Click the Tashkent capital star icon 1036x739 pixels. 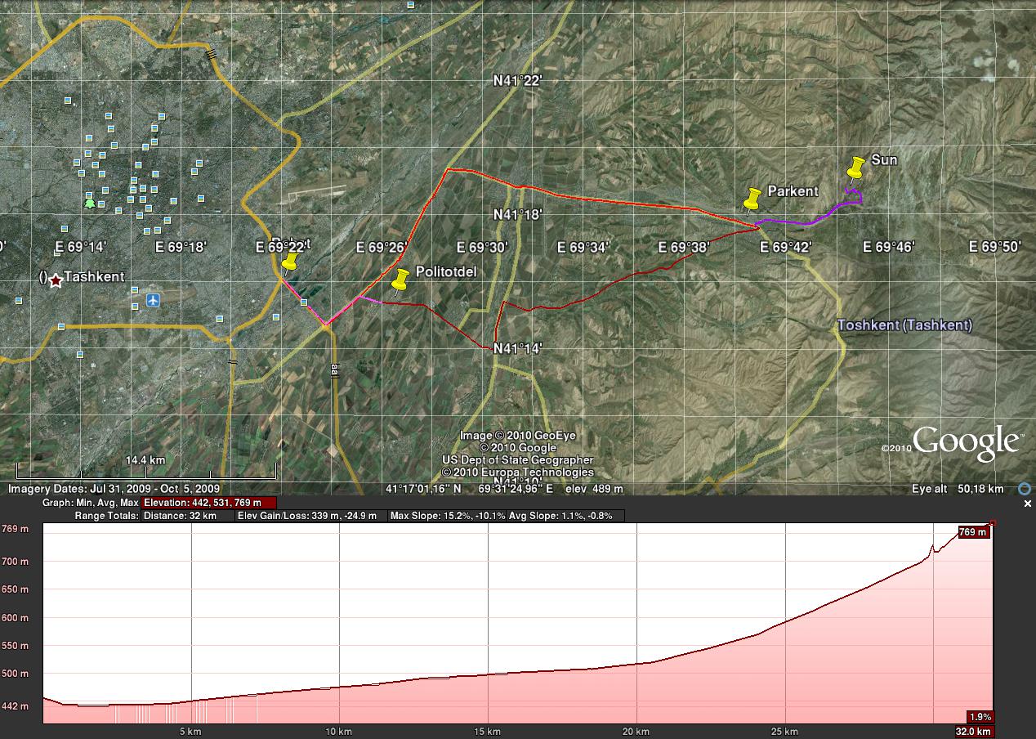pyautogui.click(x=55, y=280)
